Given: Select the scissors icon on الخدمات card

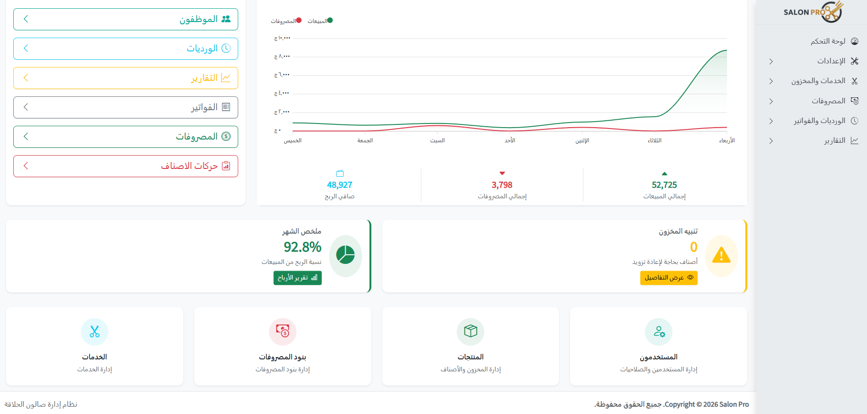Looking at the screenshot, I should pyautogui.click(x=94, y=331).
